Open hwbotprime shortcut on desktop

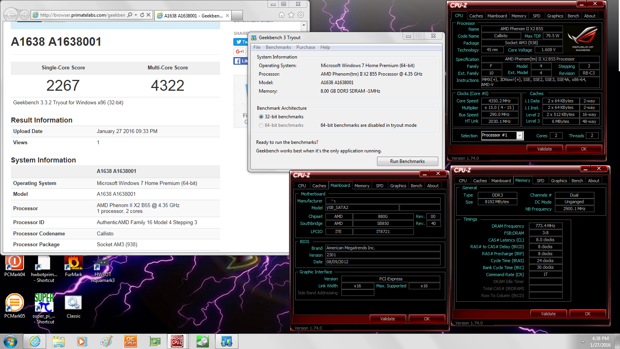[44, 269]
